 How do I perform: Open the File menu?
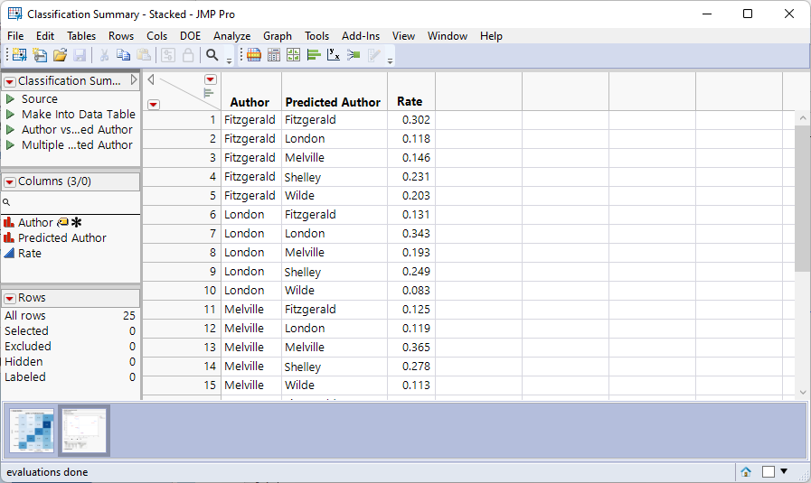[x=15, y=36]
